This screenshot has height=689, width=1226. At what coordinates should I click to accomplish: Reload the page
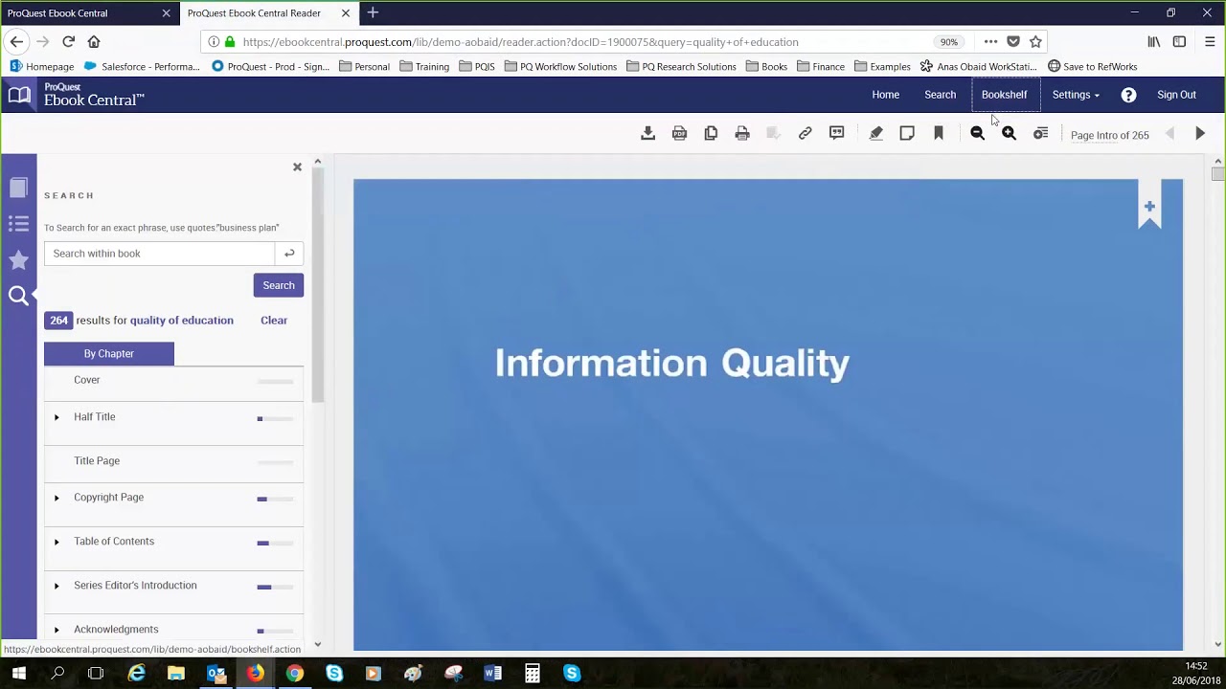coord(68,42)
